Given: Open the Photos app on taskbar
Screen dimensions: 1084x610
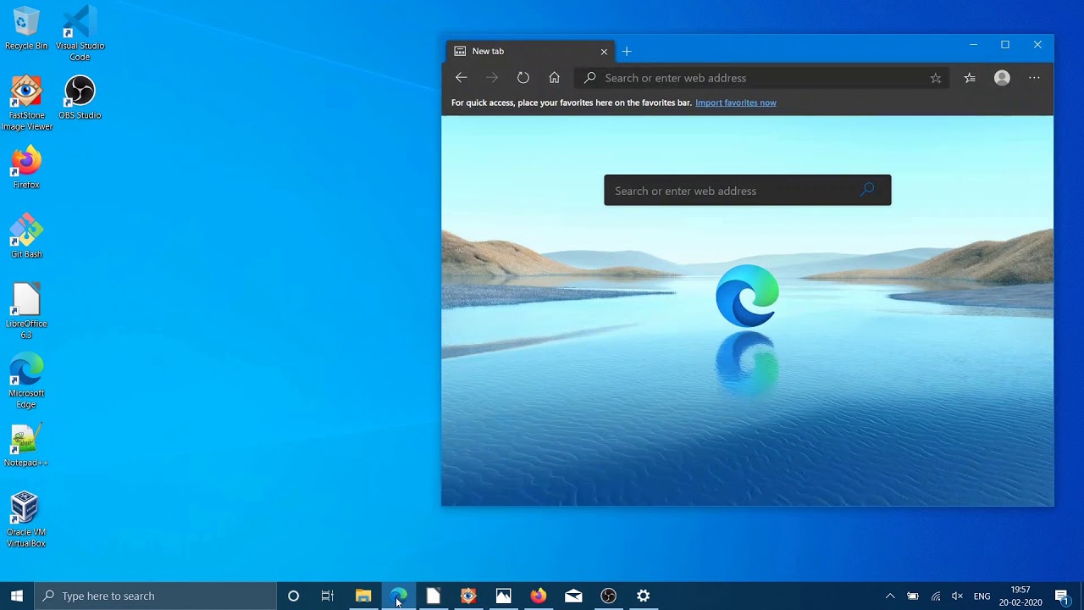Looking at the screenshot, I should tap(503, 596).
